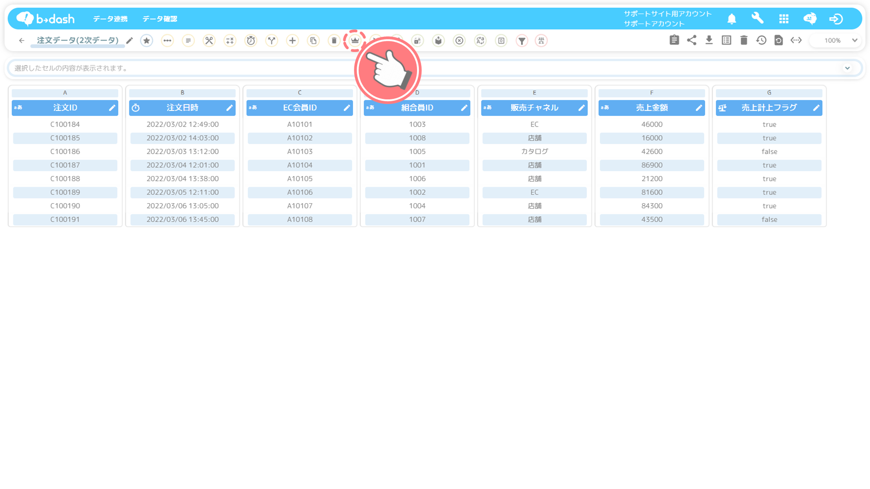Click the share icon

point(692,40)
